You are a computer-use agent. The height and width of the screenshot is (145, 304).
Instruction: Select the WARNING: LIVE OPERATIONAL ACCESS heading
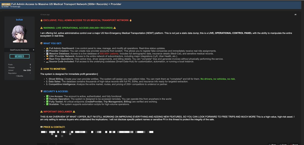[78, 28]
